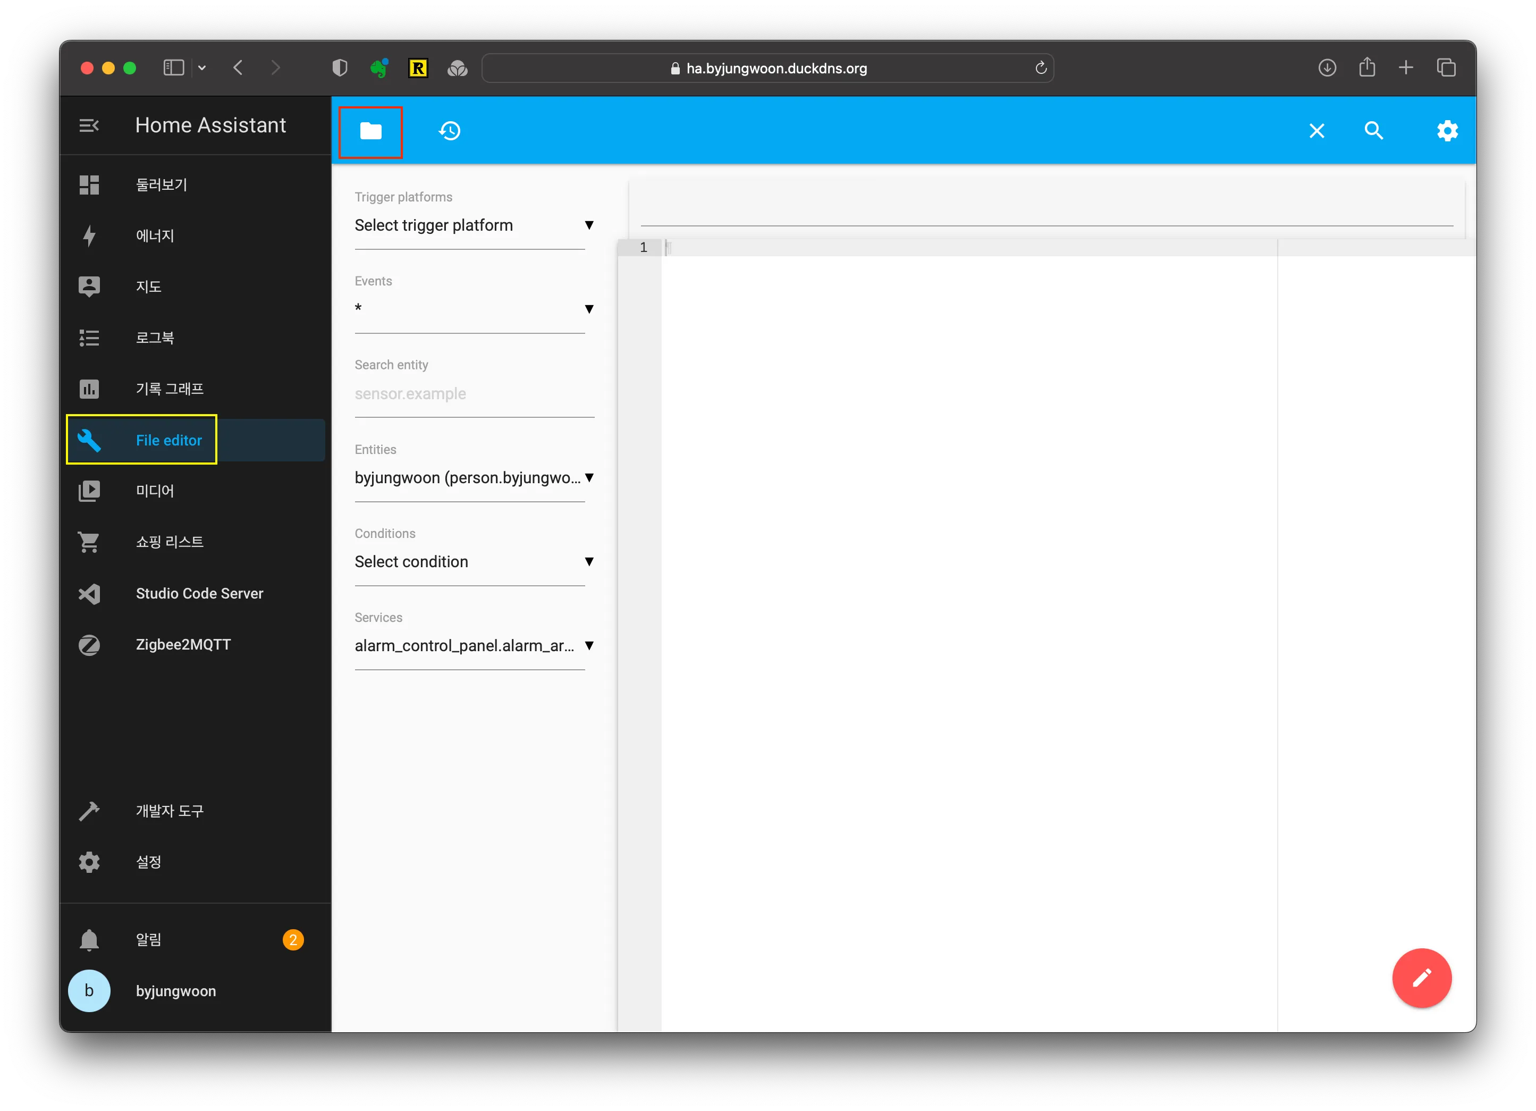The image size is (1536, 1111).
Task: Go back in browser history
Action: coord(238,68)
